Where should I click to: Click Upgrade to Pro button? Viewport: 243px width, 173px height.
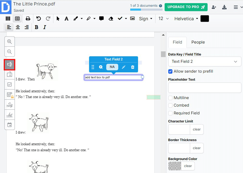(x=186, y=7)
